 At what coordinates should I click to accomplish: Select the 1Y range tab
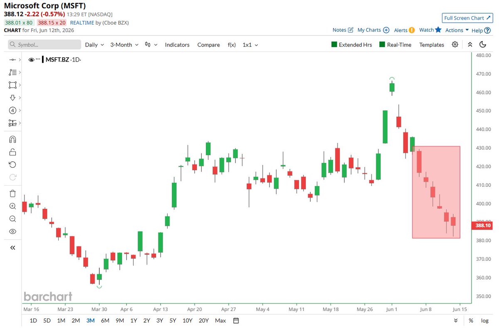pos(134,321)
